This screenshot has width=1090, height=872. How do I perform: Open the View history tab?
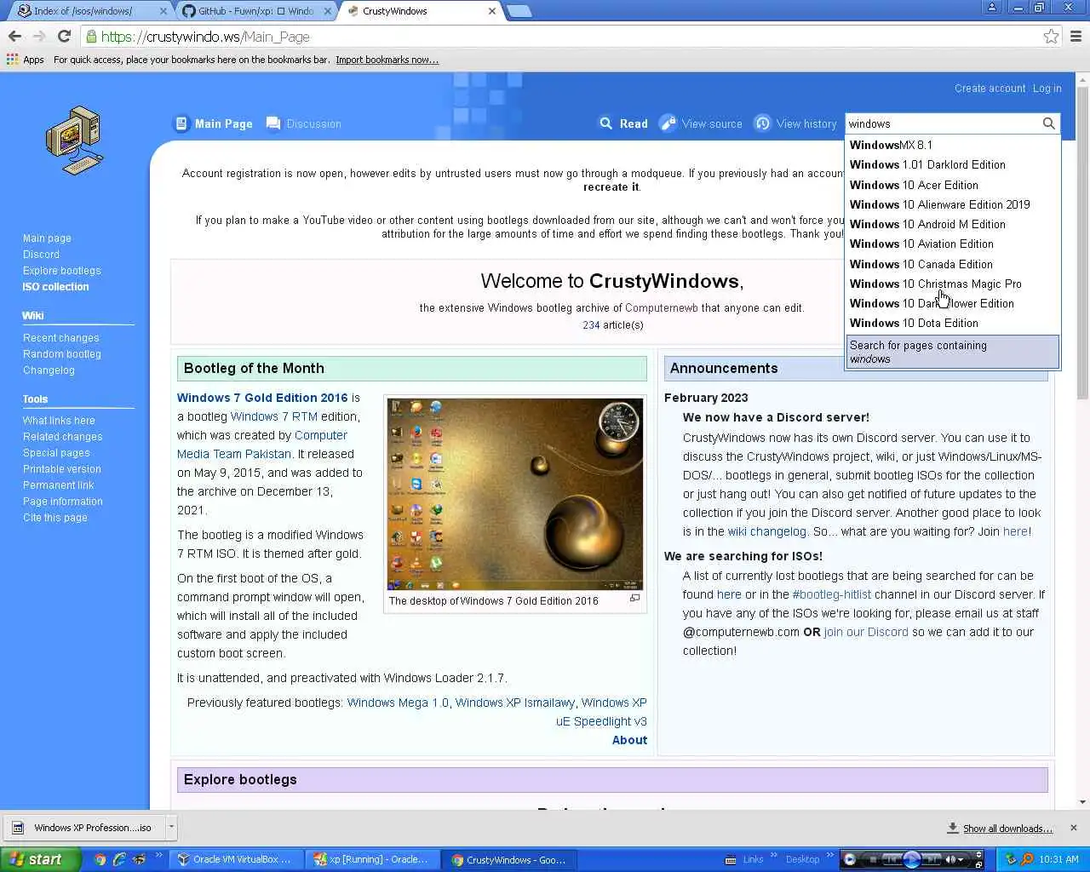[x=796, y=123]
